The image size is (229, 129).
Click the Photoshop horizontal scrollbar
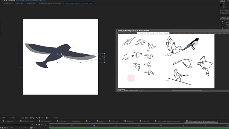[187, 90]
